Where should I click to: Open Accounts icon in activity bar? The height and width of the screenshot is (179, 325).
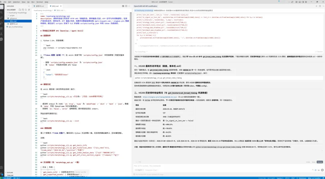tap(2, 167)
